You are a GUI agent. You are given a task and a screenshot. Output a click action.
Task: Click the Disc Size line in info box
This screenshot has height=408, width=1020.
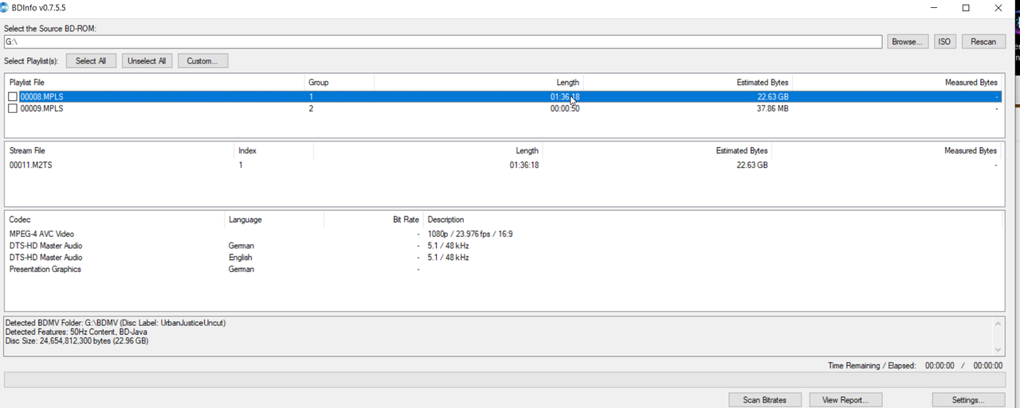tap(76, 341)
